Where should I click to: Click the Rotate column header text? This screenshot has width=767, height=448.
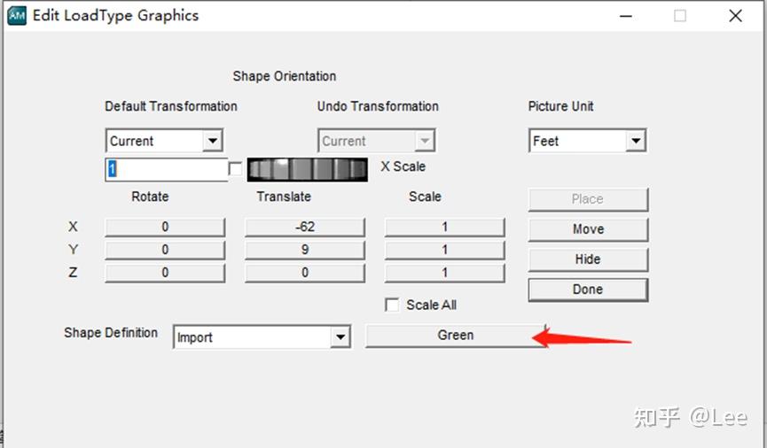(x=150, y=197)
